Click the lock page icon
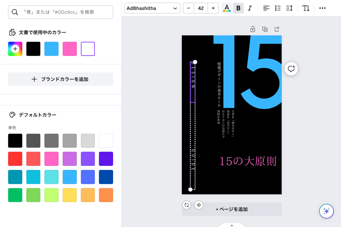This screenshot has height=227, width=341. pos(253,29)
